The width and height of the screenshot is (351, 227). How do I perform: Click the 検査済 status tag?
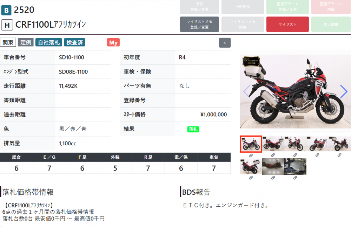(75, 43)
